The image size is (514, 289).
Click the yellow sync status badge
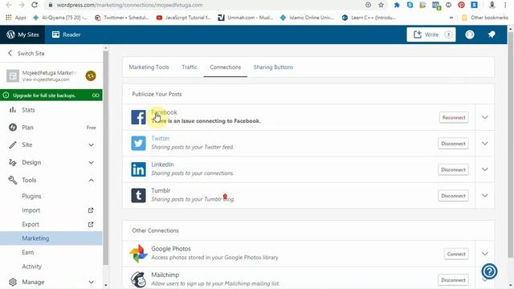pyautogui.click(x=91, y=76)
